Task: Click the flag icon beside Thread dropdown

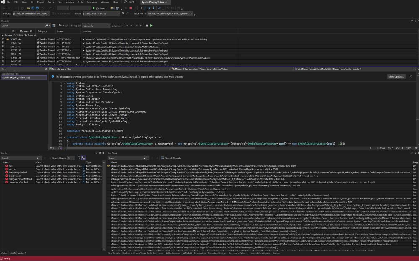Action: (x=123, y=13)
